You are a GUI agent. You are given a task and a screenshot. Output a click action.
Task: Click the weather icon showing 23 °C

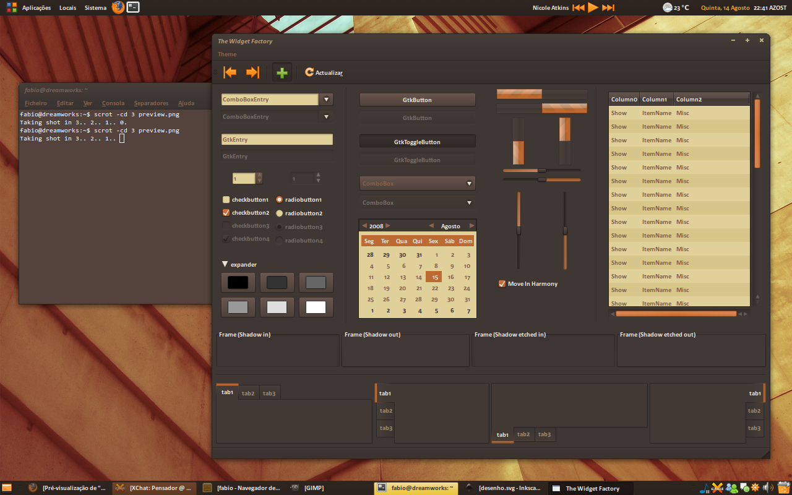click(x=668, y=7)
